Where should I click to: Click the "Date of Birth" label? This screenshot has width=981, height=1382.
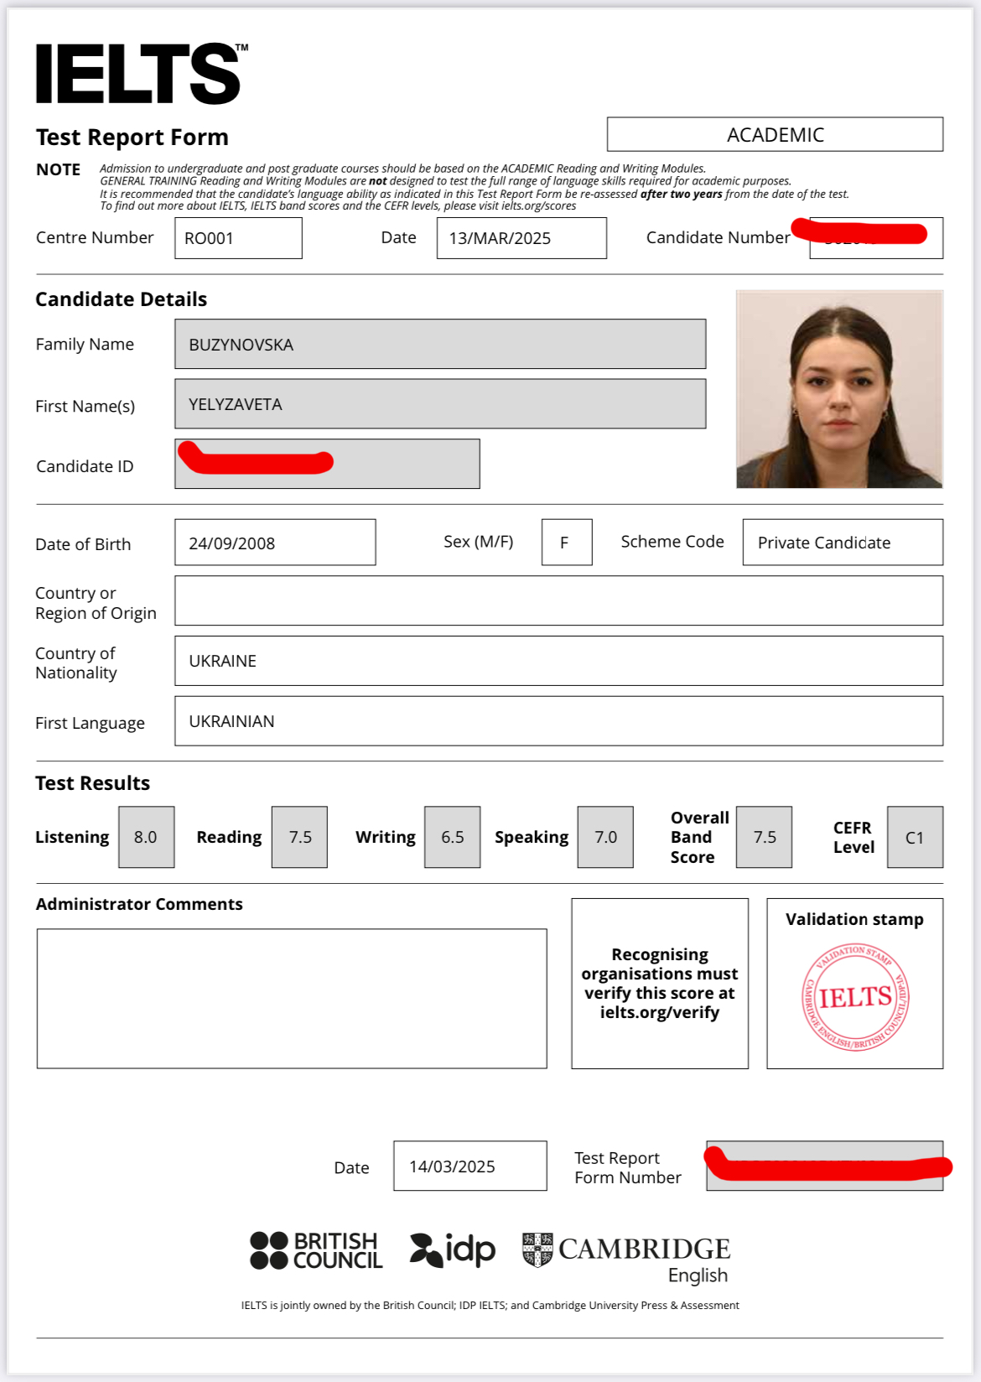click(83, 544)
